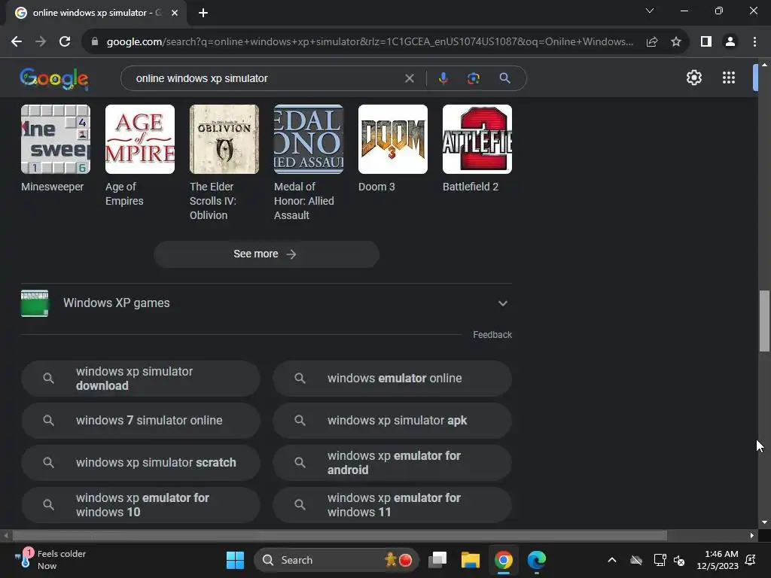
Task: Search 'windows xp emulator for android' suggestion
Action: click(392, 463)
